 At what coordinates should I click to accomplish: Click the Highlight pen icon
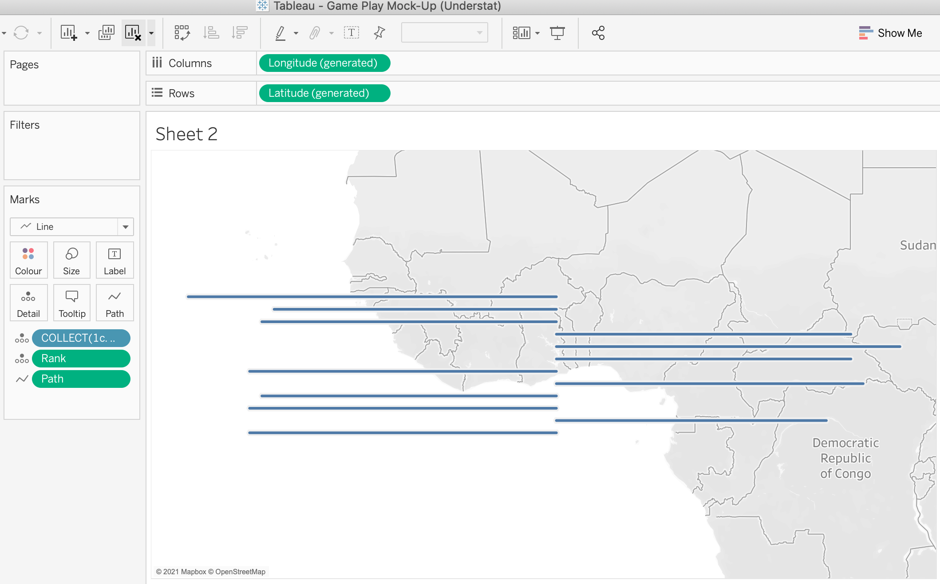(280, 33)
